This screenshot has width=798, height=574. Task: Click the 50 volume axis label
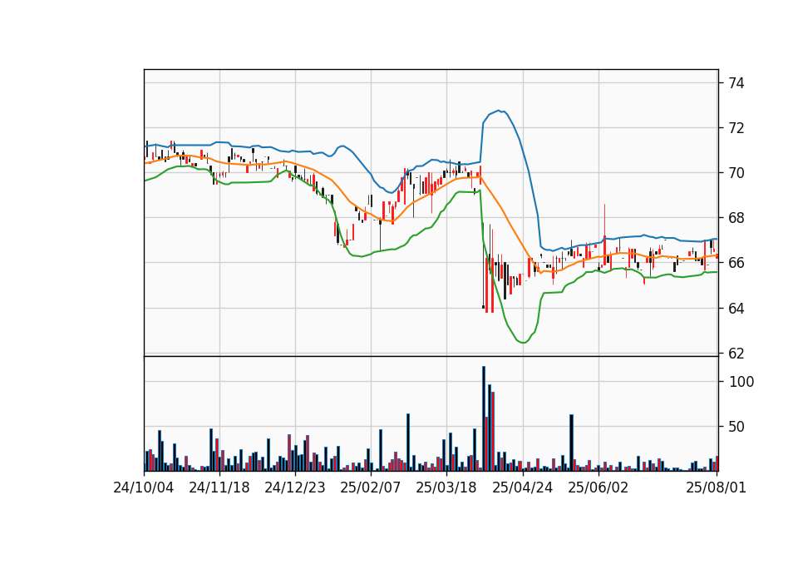tap(737, 427)
